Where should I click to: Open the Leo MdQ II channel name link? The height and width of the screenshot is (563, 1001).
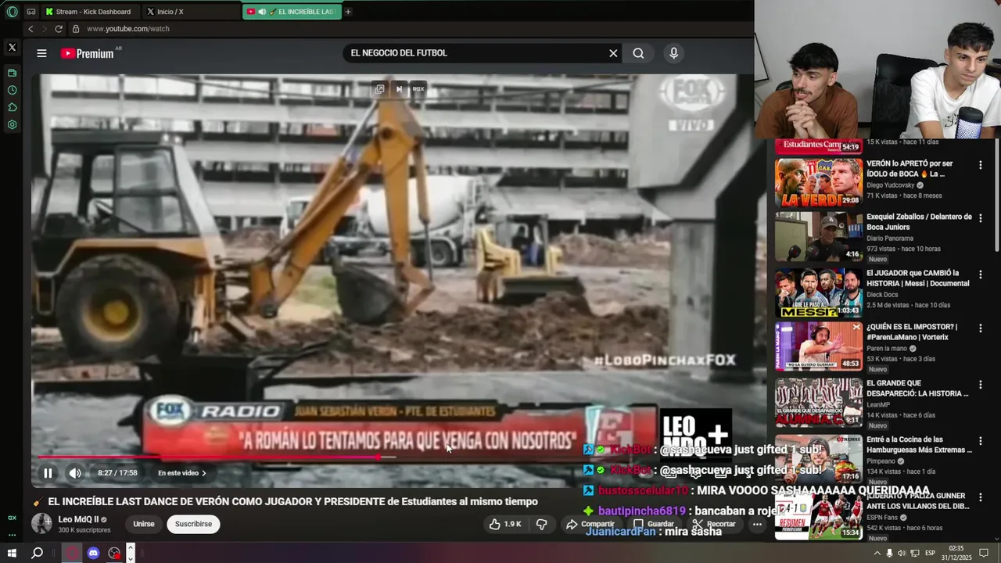coord(78,519)
